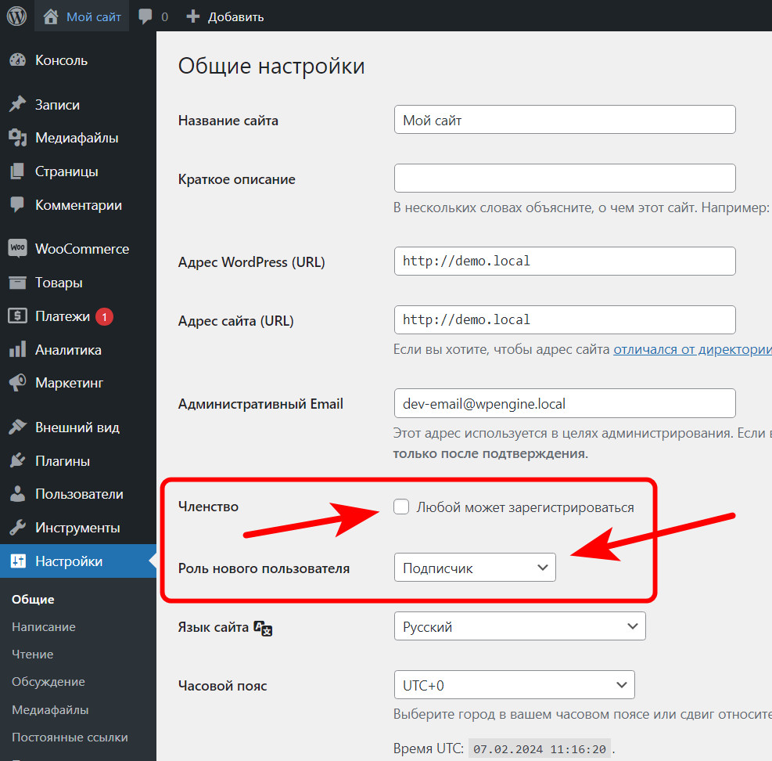Click the Инструменты wrench icon
The width and height of the screenshot is (772, 761).
(18, 528)
